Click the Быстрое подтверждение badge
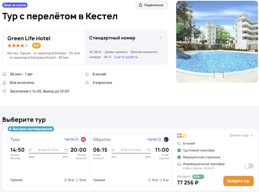This screenshot has width=259, height=192. point(30,129)
